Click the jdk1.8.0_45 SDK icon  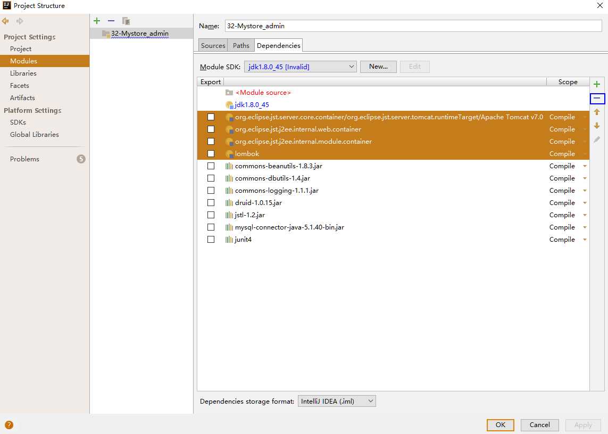pyautogui.click(x=229, y=105)
